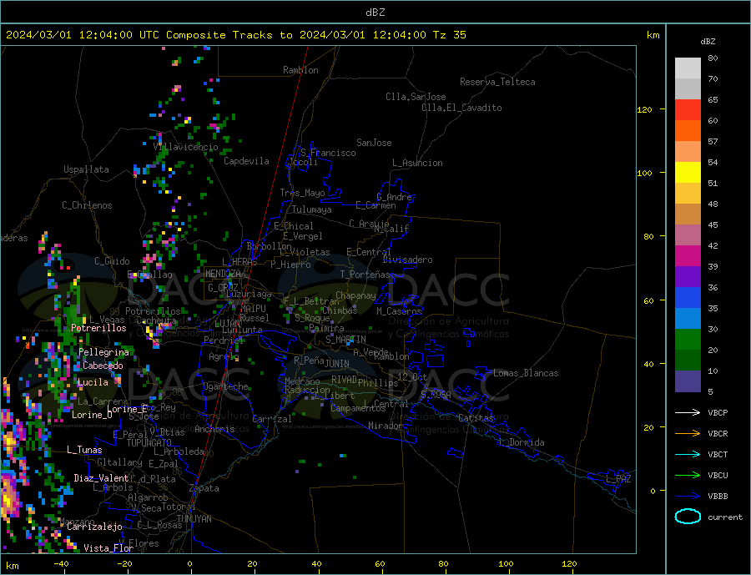Click the SanJose map label
Screen dimensions: 751x575
tap(374, 143)
